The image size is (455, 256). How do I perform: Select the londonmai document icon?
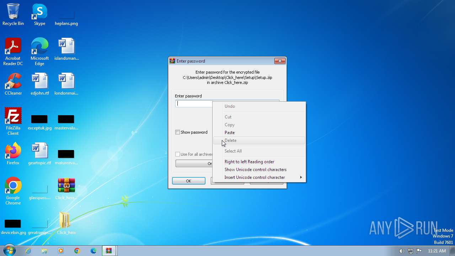pyautogui.click(x=66, y=84)
